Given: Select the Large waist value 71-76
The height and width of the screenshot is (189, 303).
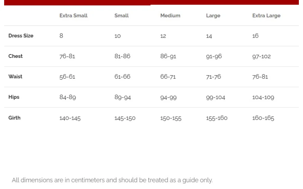Looking at the screenshot, I should (x=213, y=77).
